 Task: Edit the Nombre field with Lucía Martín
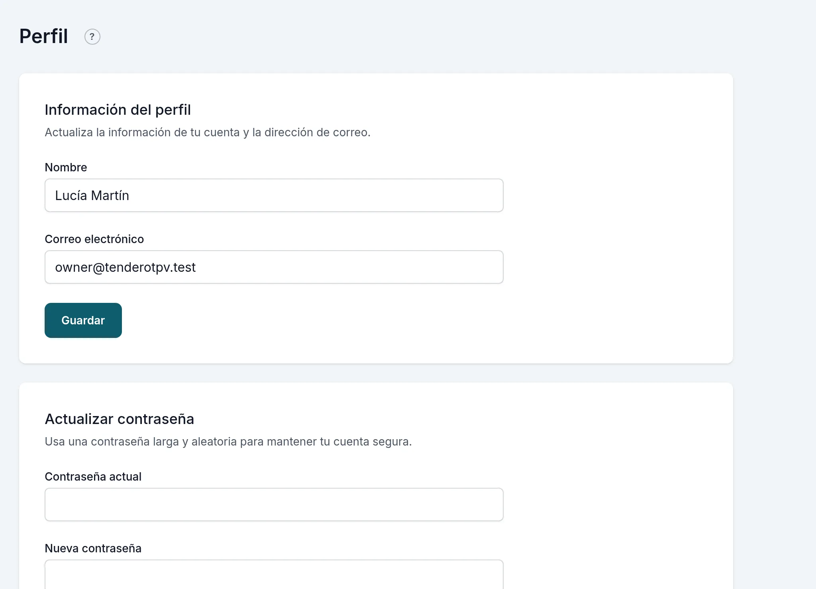tap(274, 195)
